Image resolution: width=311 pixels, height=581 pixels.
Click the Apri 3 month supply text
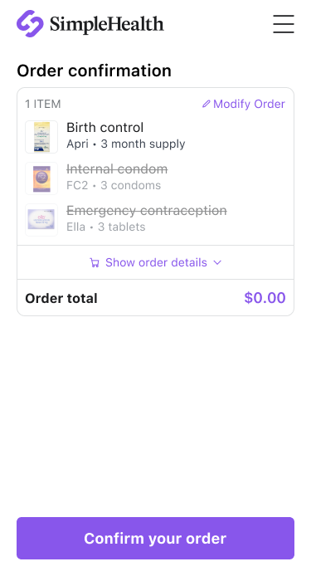click(126, 144)
